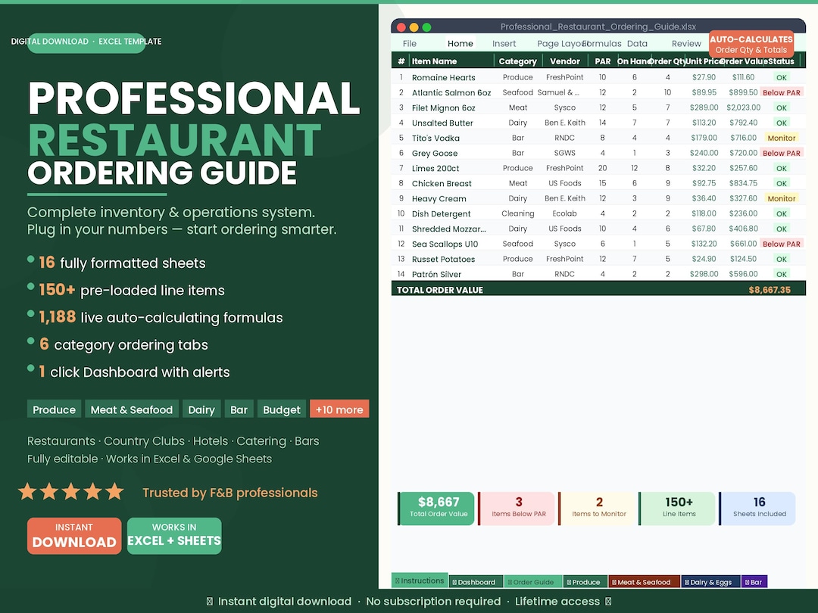Open the Meat & Seafood sheet tab
The image size is (818, 613).
pos(644,582)
